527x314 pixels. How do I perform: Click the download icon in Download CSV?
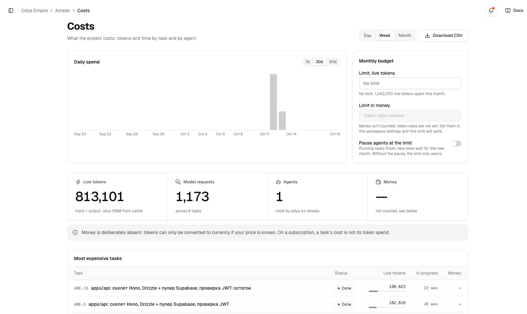[x=427, y=36]
